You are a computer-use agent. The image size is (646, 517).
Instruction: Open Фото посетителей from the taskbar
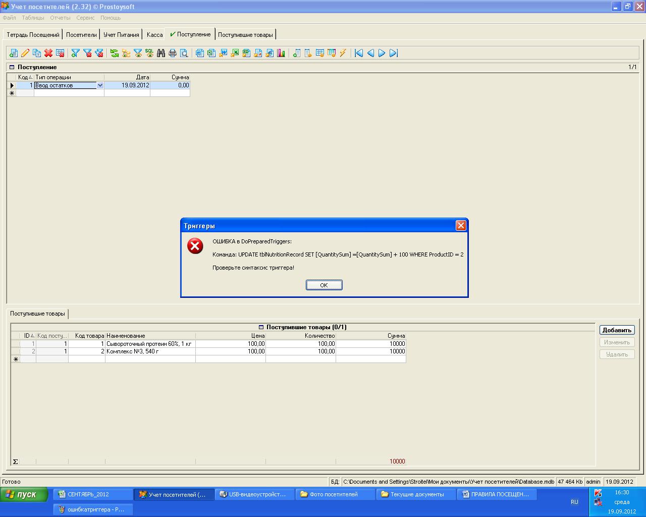point(335,494)
